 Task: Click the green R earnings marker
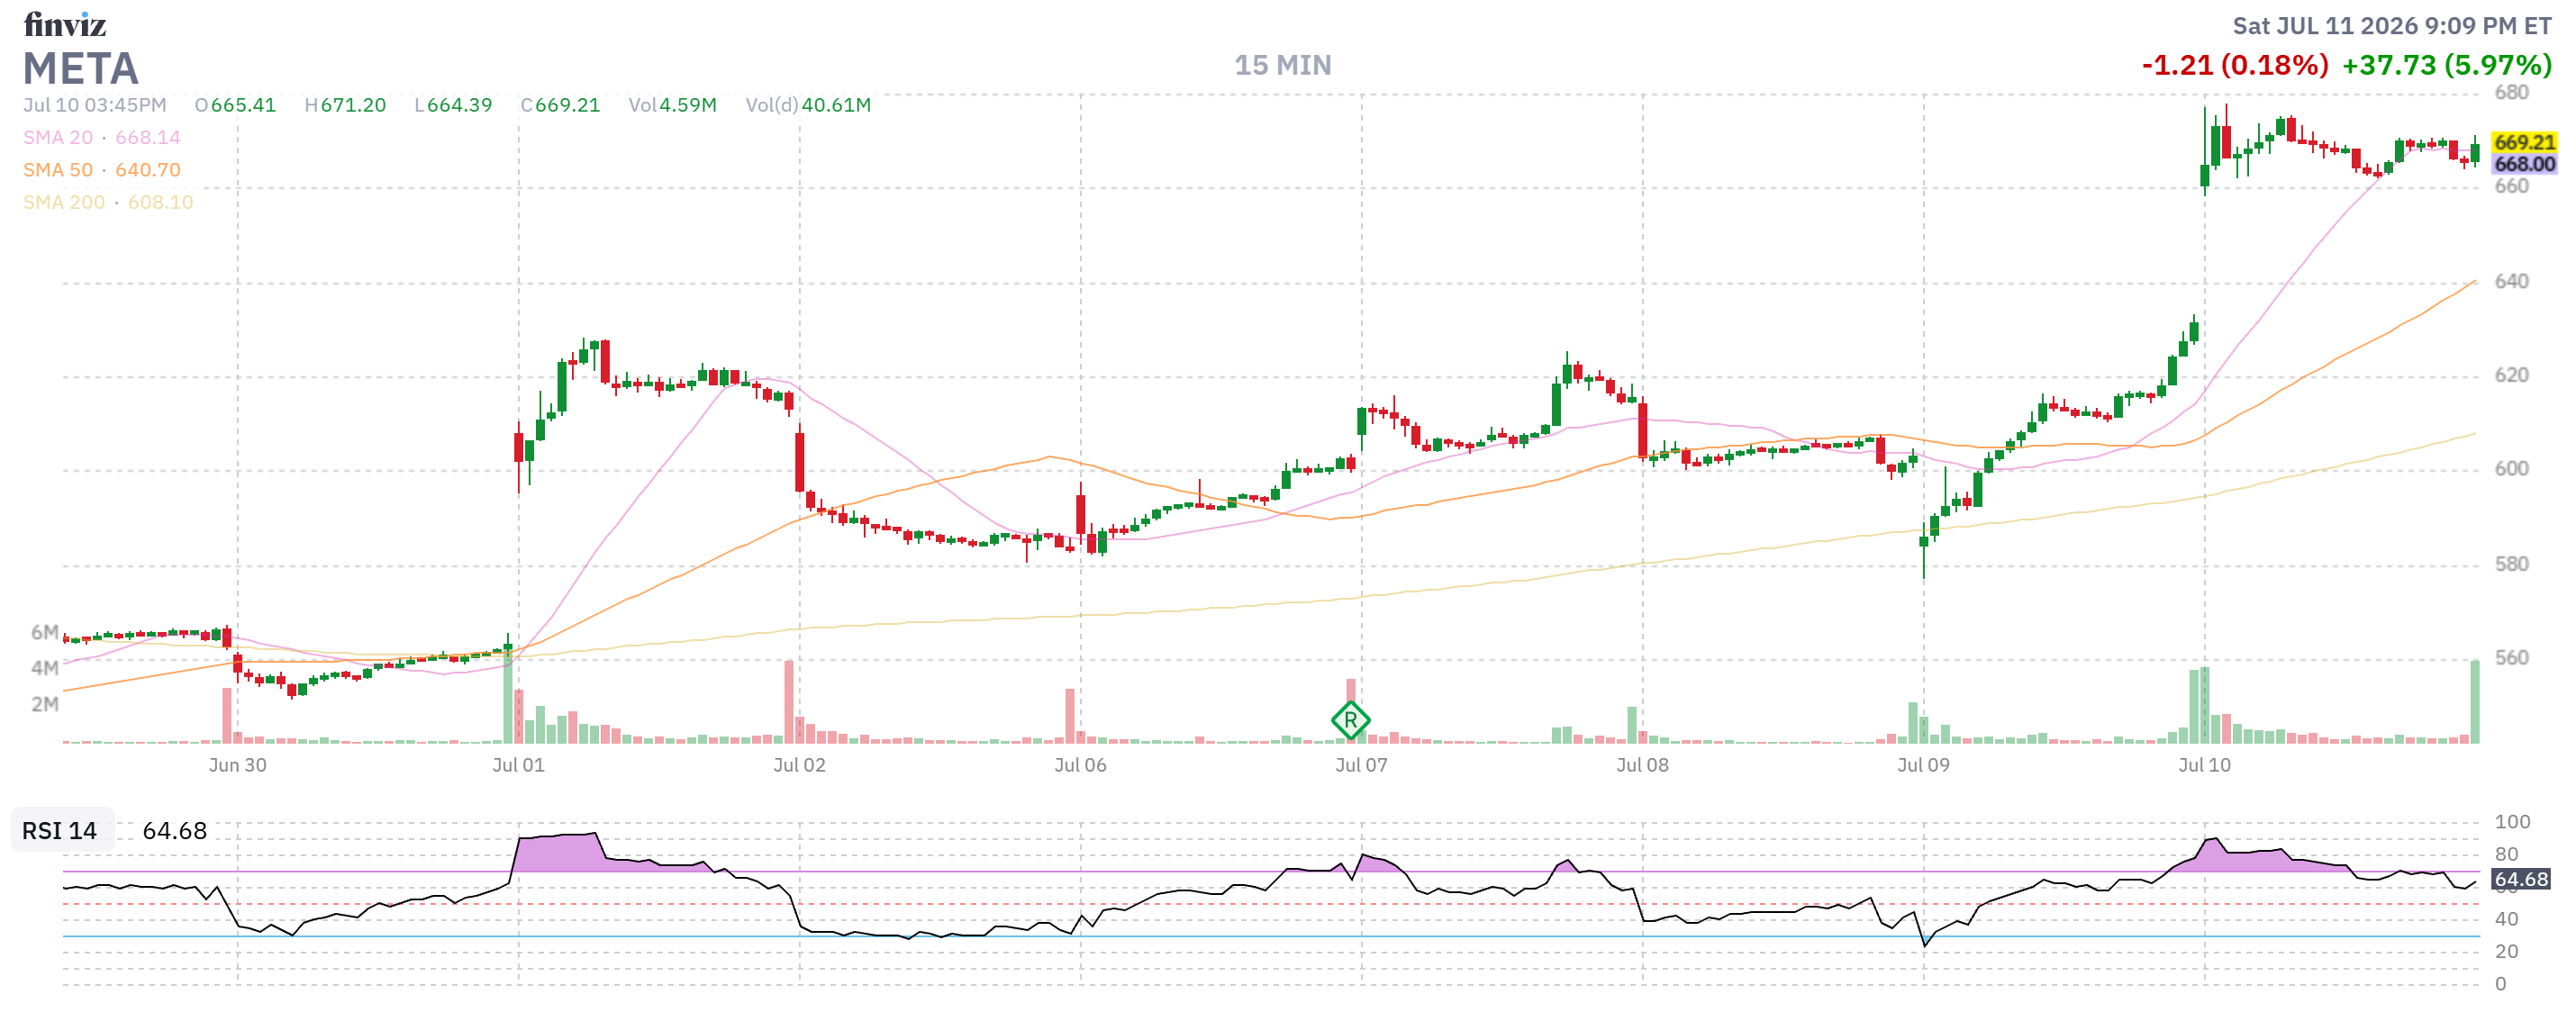1350,719
